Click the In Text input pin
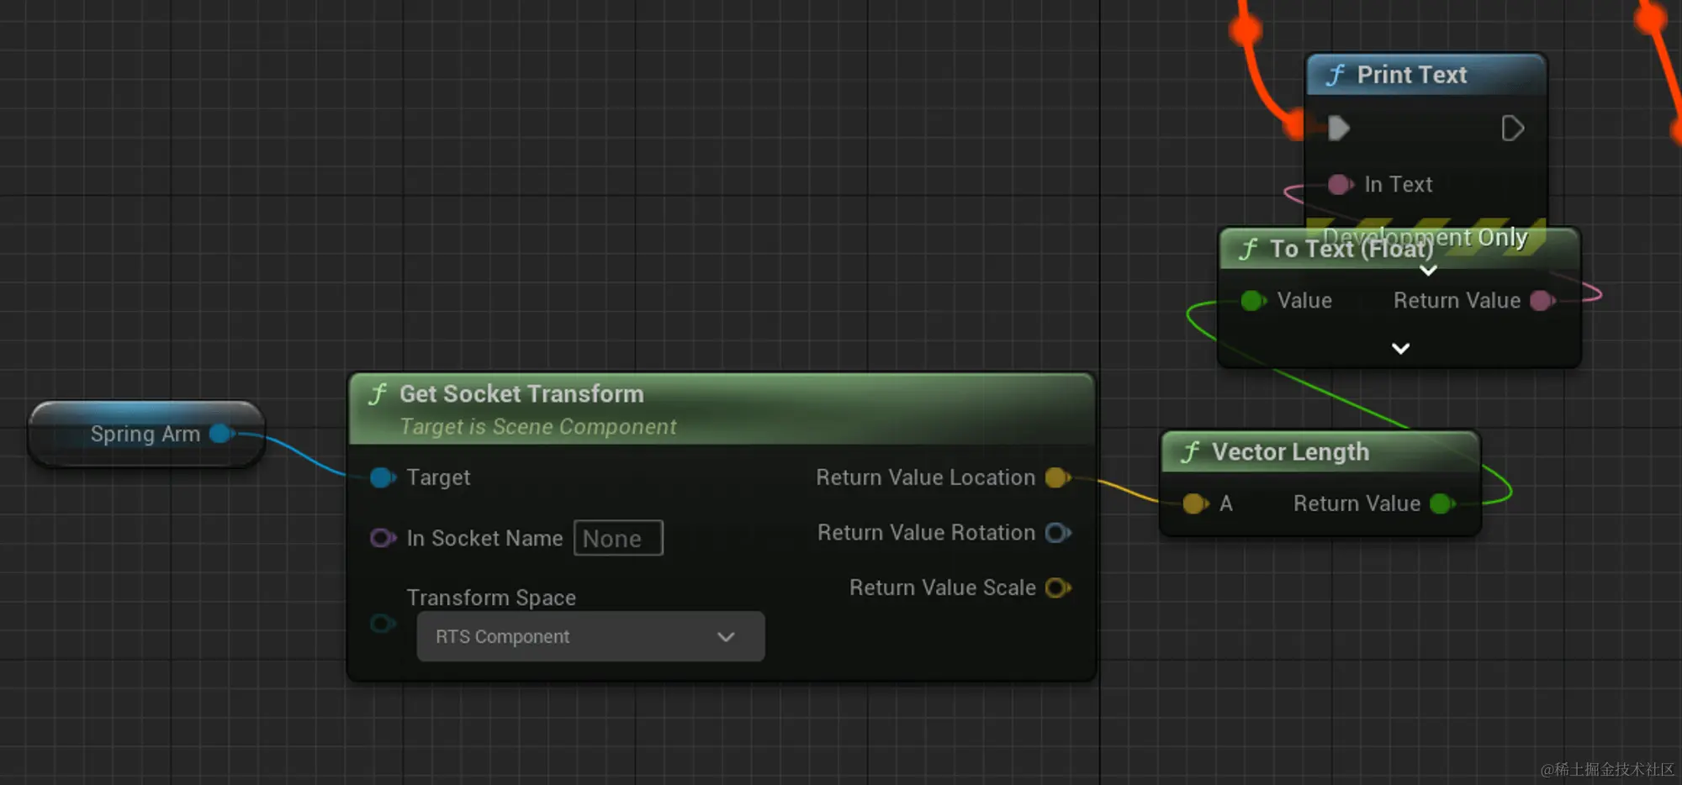1682x785 pixels. [x=1341, y=184]
